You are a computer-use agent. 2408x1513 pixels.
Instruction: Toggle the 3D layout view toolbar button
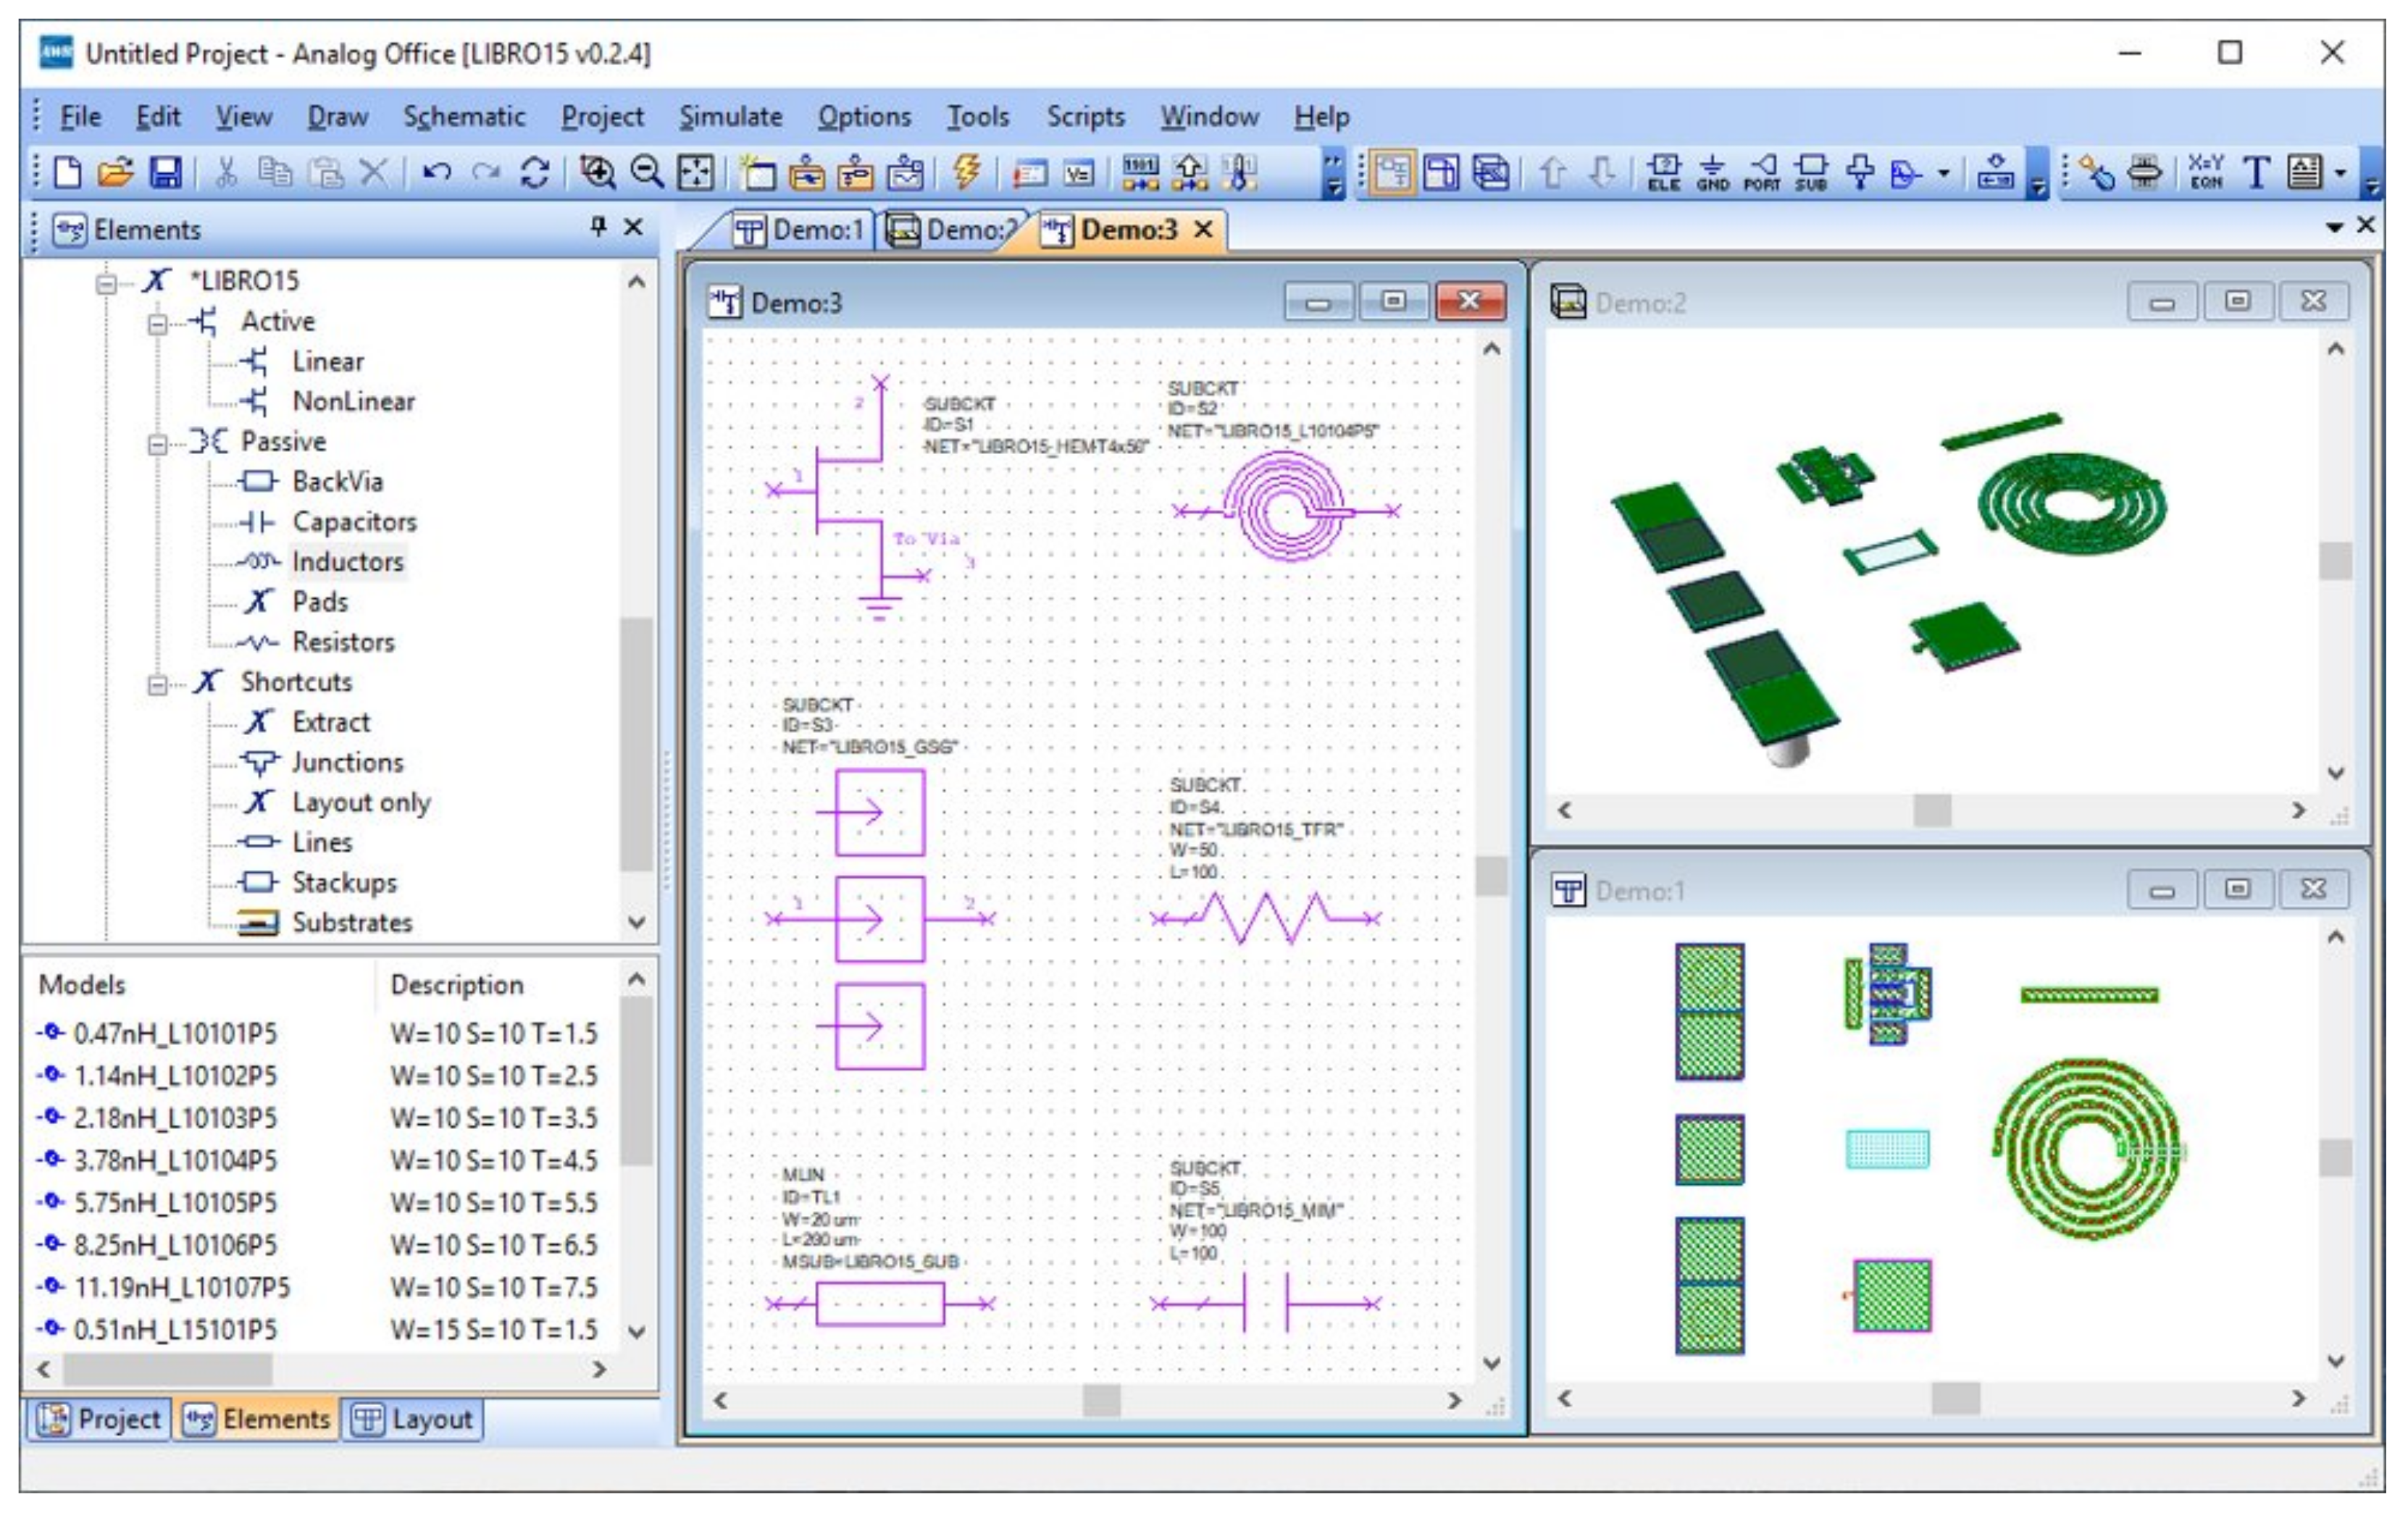1491,173
